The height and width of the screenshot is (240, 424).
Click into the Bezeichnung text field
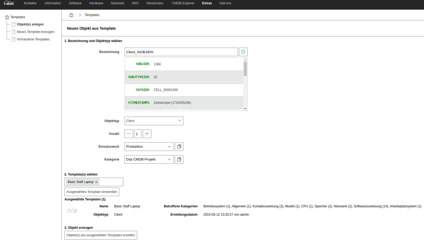point(181,52)
